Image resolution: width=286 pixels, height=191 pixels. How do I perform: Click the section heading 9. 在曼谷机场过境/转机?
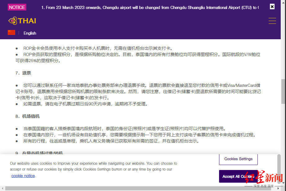tap(39, 153)
